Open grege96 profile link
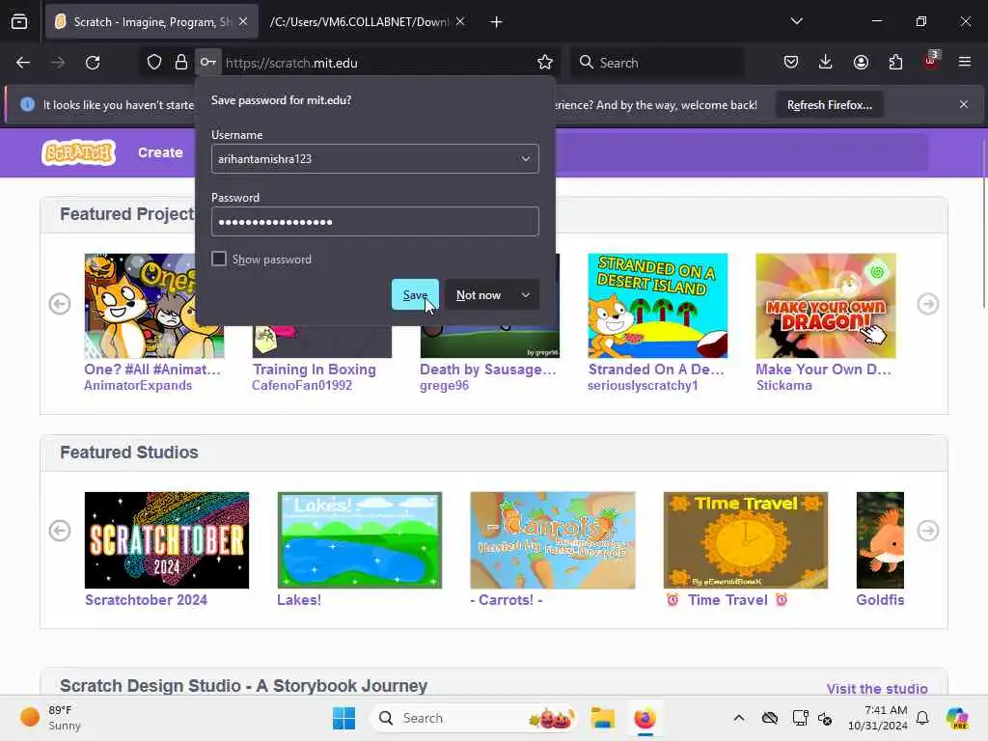The height and width of the screenshot is (741, 988). 444,386
